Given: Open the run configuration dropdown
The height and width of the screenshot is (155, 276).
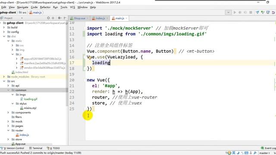Looking at the screenshot, I should coord(228,12).
